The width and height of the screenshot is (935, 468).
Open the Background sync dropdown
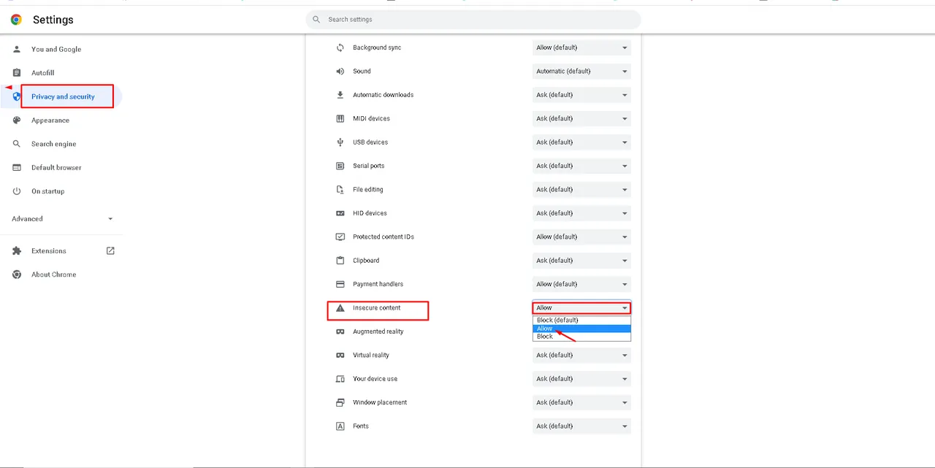click(581, 47)
